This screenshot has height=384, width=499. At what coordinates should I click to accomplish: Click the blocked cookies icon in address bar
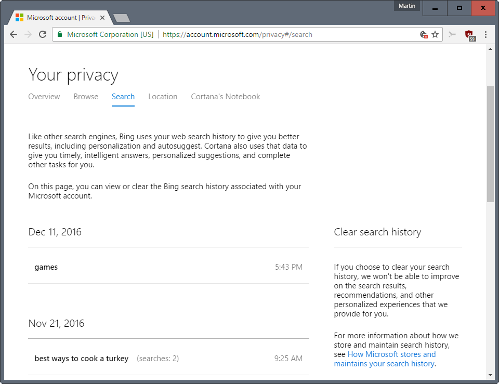click(x=424, y=34)
